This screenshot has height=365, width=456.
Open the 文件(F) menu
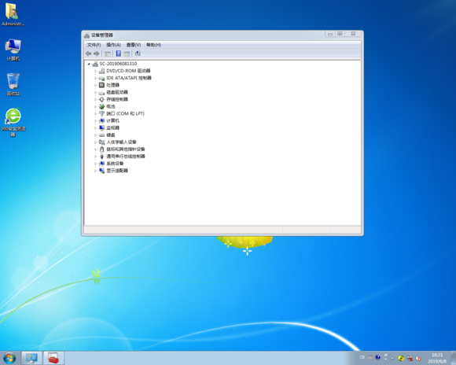94,45
